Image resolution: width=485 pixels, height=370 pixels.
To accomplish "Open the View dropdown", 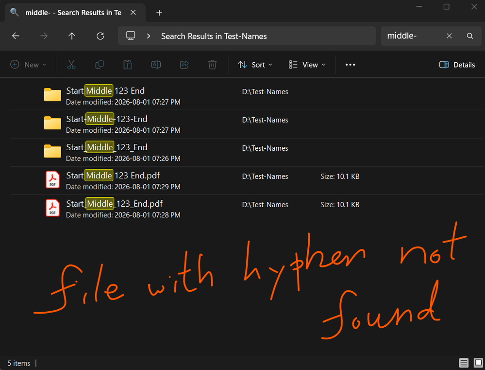I will click(307, 65).
